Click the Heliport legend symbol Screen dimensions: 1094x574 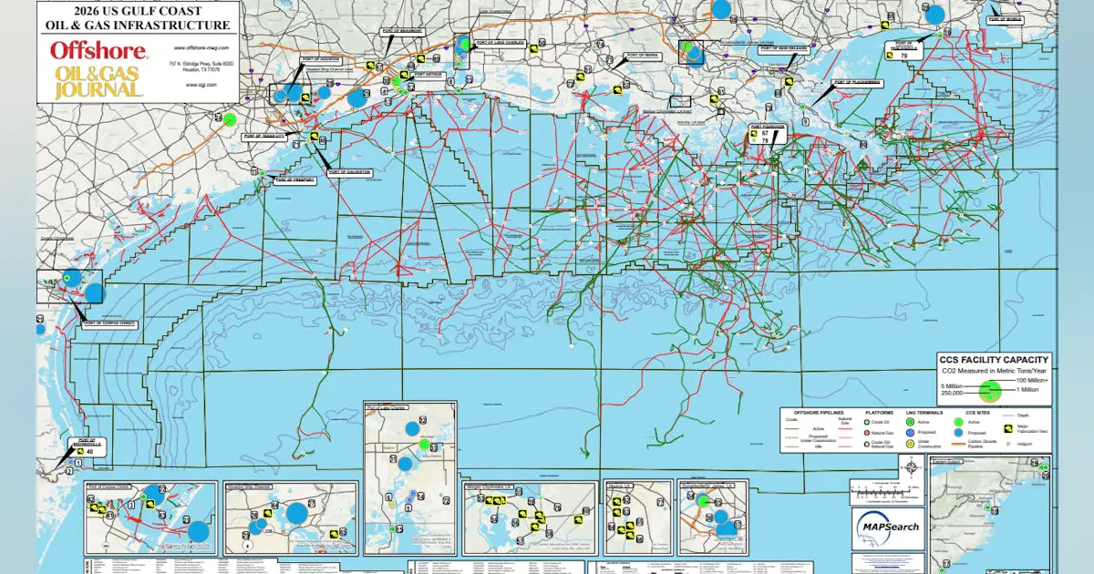(1008, 443)
